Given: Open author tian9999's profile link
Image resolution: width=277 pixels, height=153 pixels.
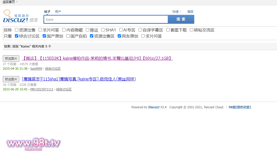Looking at the screenshot, I should (x=36, y=69).
